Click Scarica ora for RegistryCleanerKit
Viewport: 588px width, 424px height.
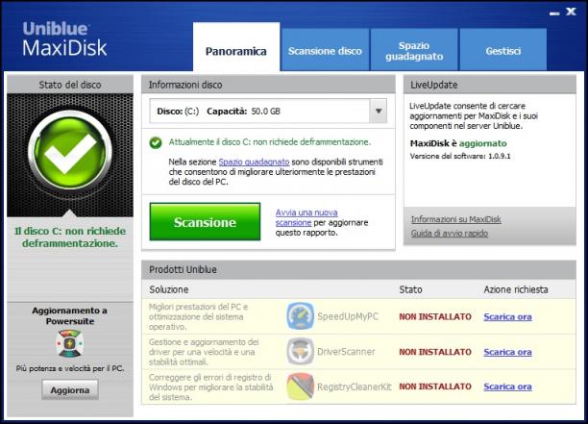point(507,387)
